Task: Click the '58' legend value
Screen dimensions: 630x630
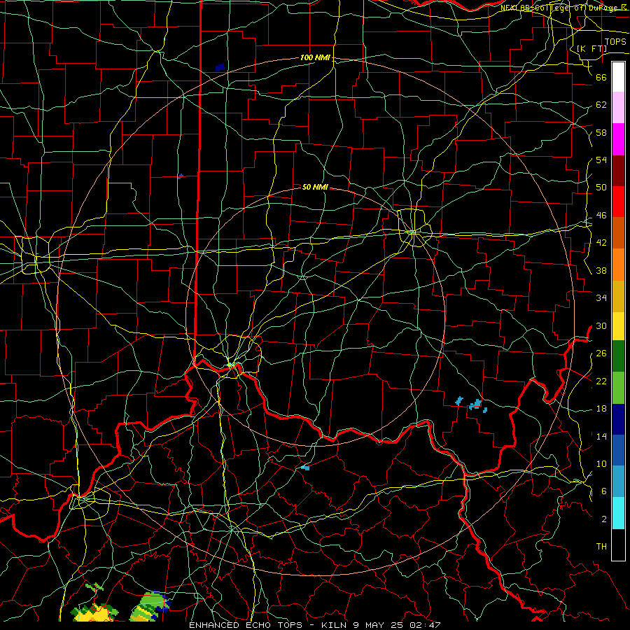Action: tap(601, 132)
